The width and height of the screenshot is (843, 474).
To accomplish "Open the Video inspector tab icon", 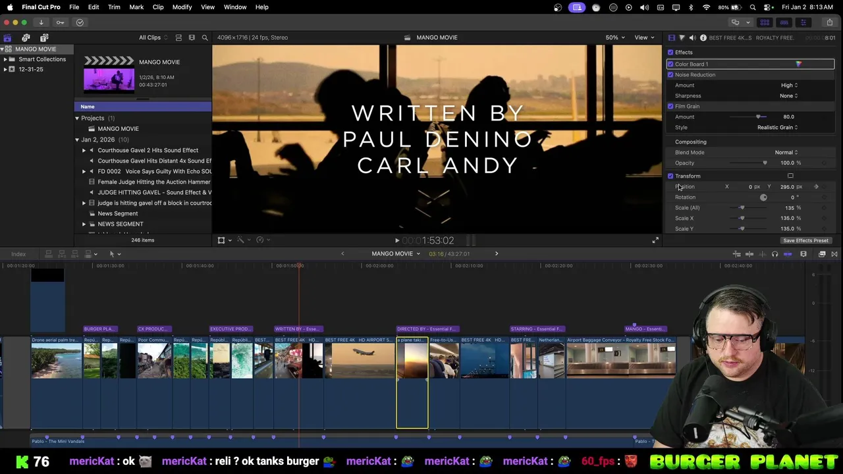I will pyautogui.click(x=671, y=38).
